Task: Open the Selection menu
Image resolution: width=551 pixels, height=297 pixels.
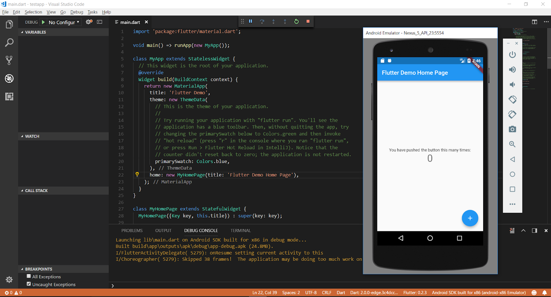Action: pos(33,12)
